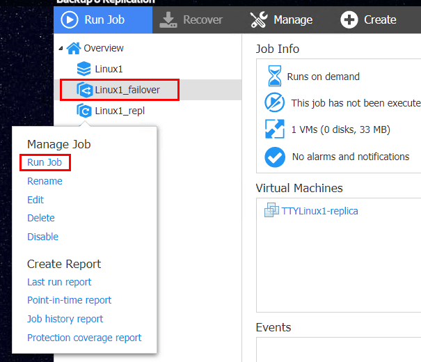Open the Manage toolbar menu
Screen dimensions: 421x362
pyautogui.click(x=281, y=20)
